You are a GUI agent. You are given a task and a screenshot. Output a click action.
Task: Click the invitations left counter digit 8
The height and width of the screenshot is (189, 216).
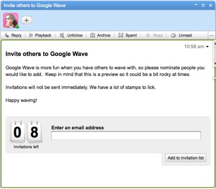pyautogui.click(x=34, y=132)
